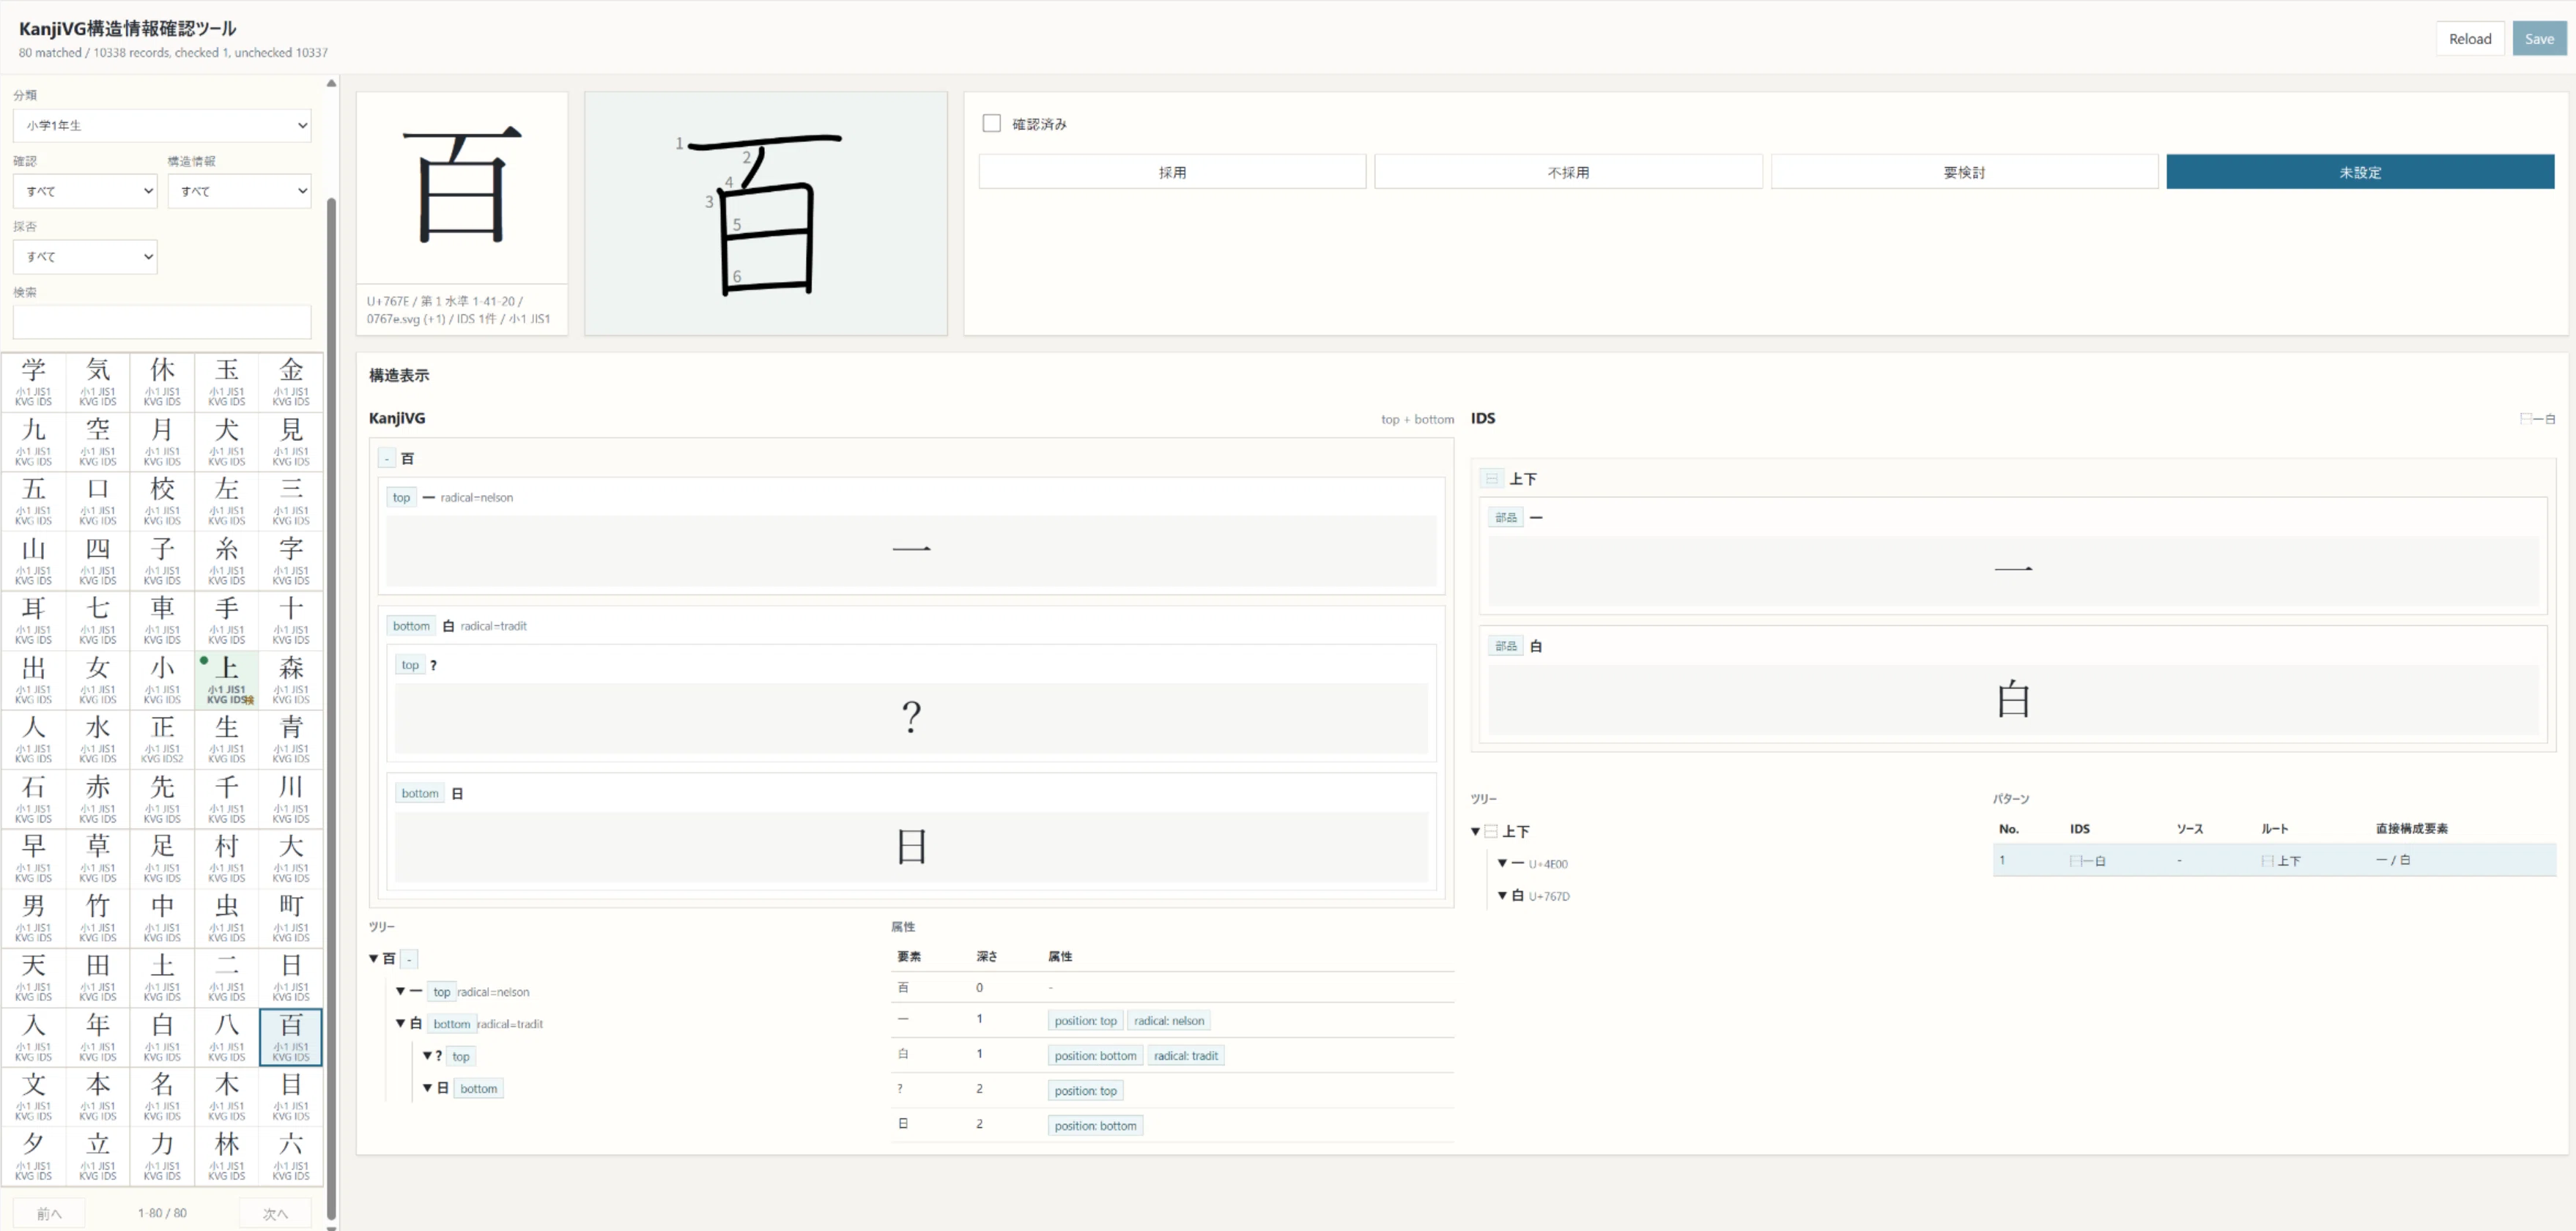Screen dimensions: 2576x1231
Task: Collapse the 百 root node in KanjiVG tree
Action: 374,959
